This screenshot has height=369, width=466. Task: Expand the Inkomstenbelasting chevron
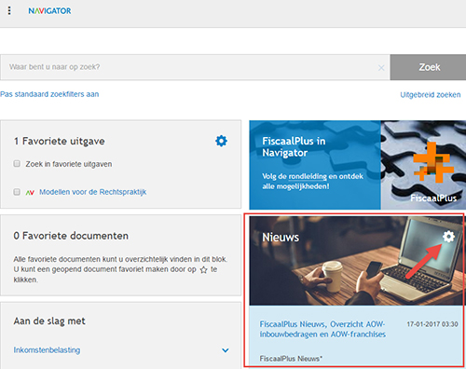[x=226, y=350]
